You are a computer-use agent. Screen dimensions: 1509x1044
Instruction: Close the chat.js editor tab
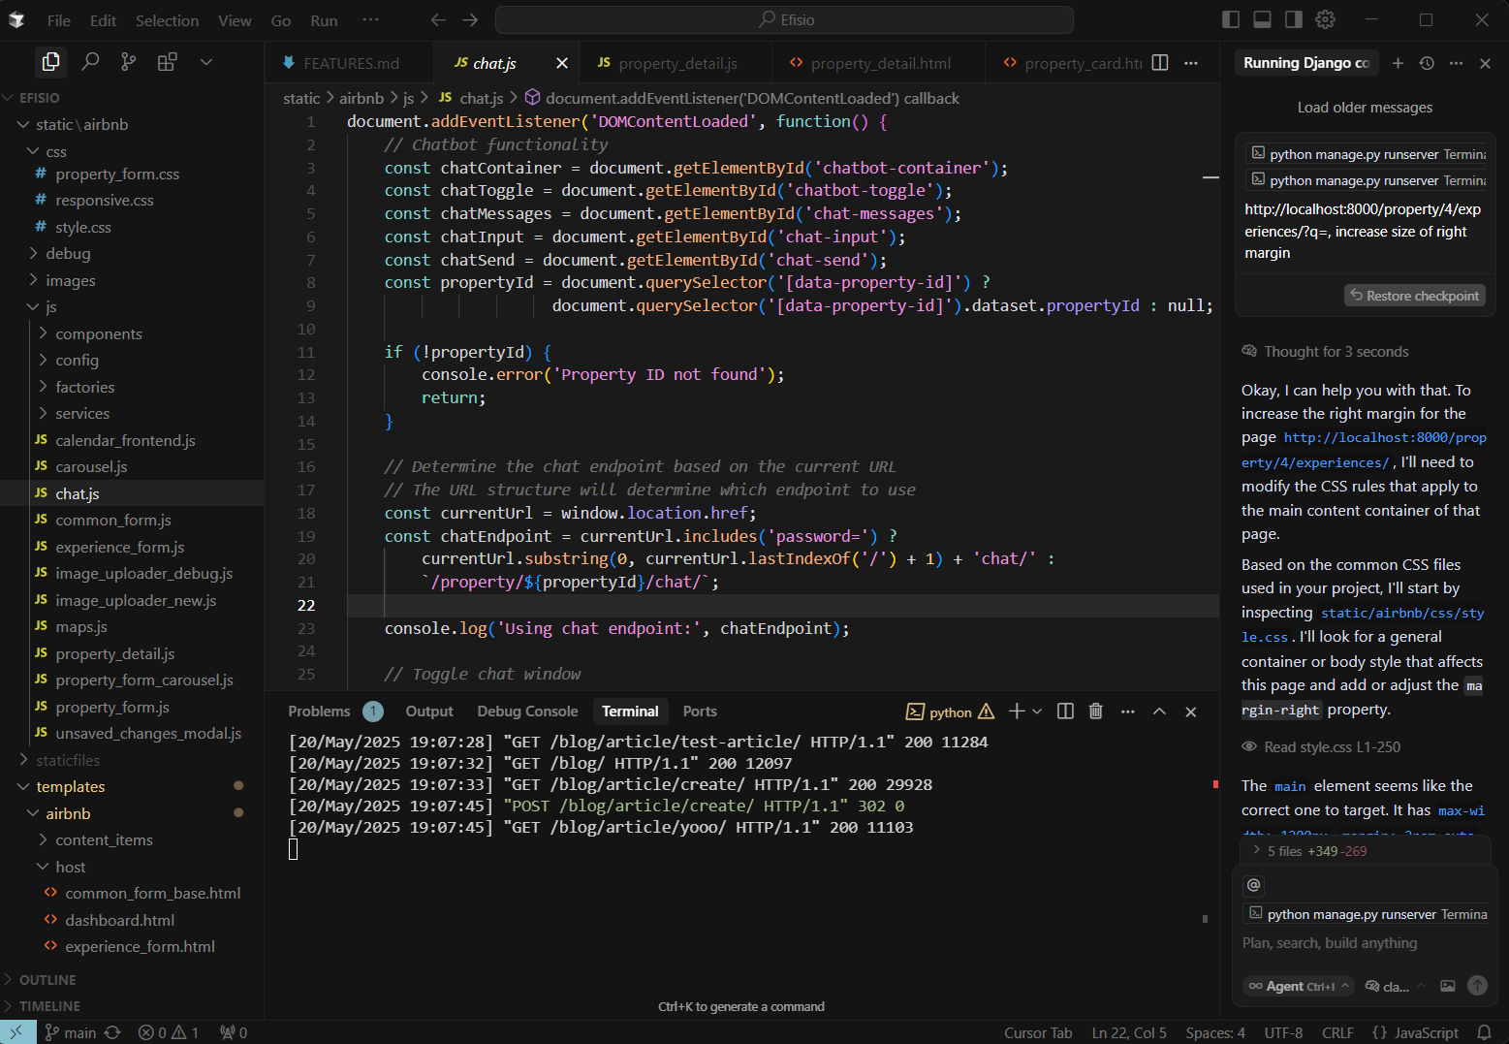tap(562, 63)
